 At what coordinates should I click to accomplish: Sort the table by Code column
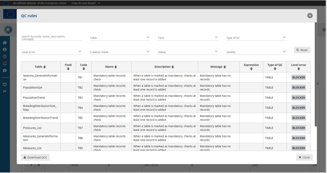(x=84, y=67)
